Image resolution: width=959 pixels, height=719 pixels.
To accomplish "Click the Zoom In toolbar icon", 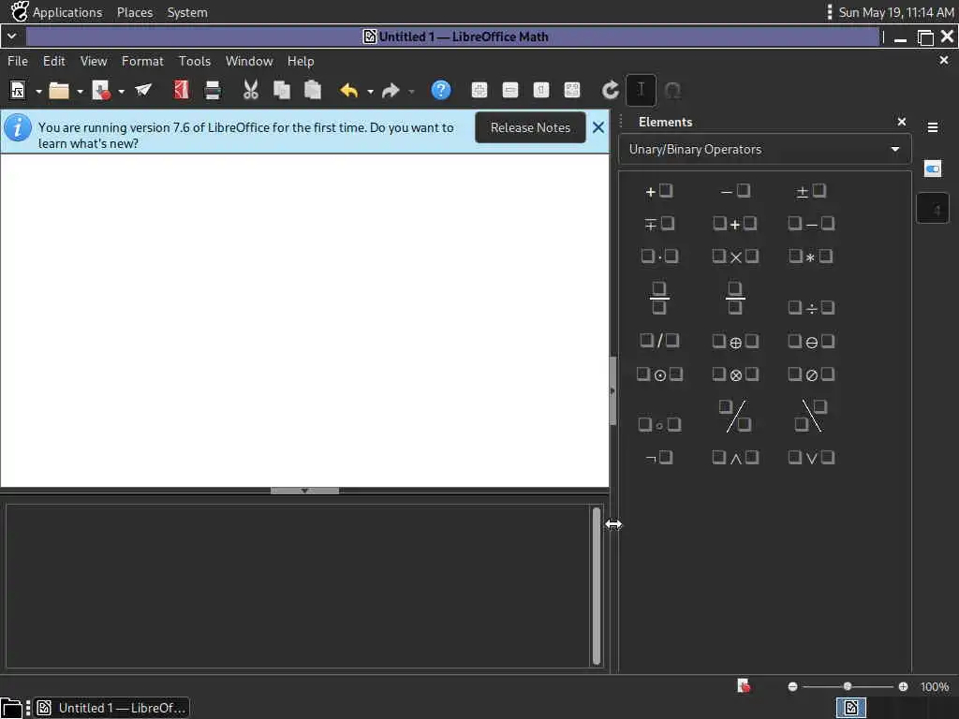I will 479,91.
